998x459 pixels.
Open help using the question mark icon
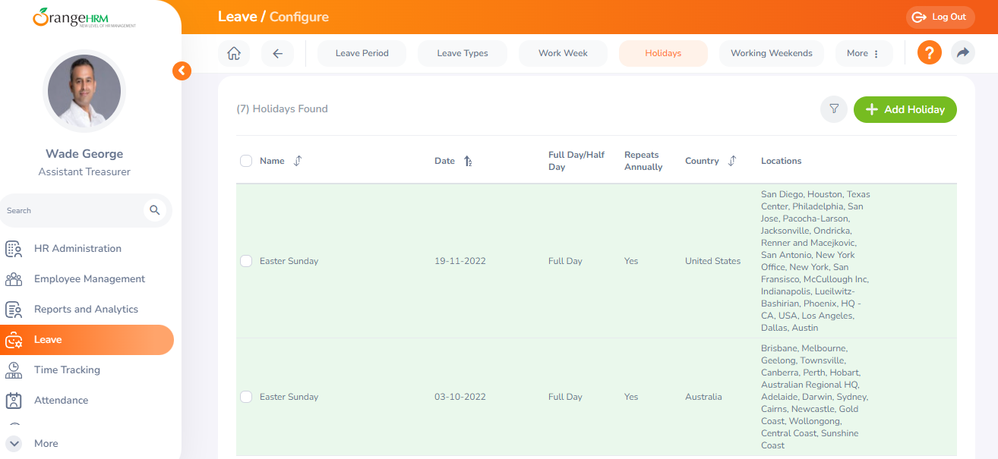(x=929, y=53)
